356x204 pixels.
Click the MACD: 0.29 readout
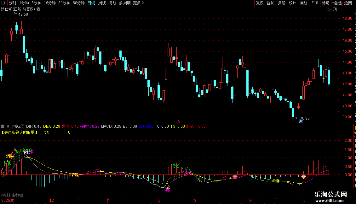tap(111, 126)
